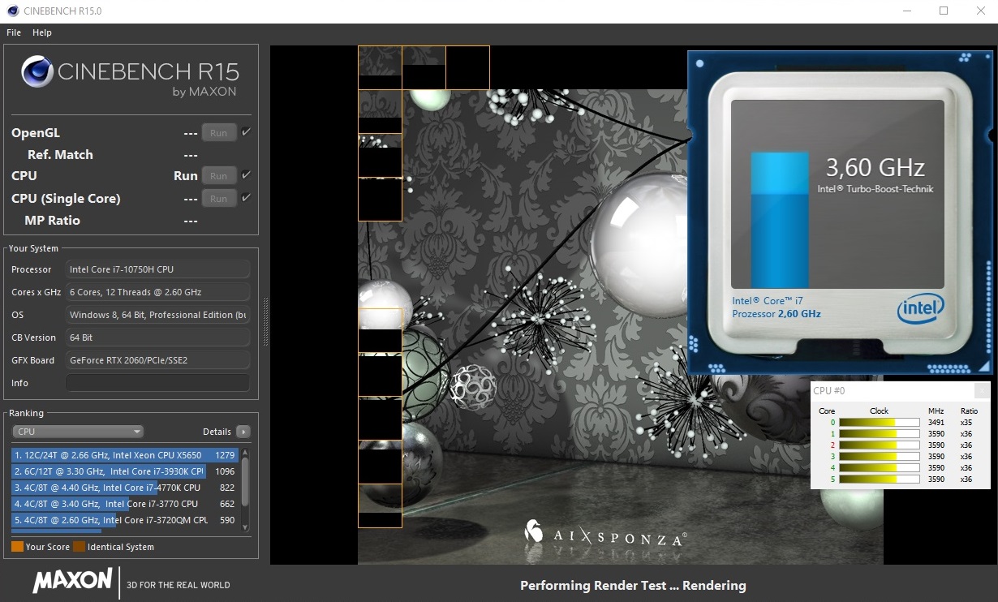
Task: Click the 3491 MHz value for Core 0
Action: tap(936, 422)
